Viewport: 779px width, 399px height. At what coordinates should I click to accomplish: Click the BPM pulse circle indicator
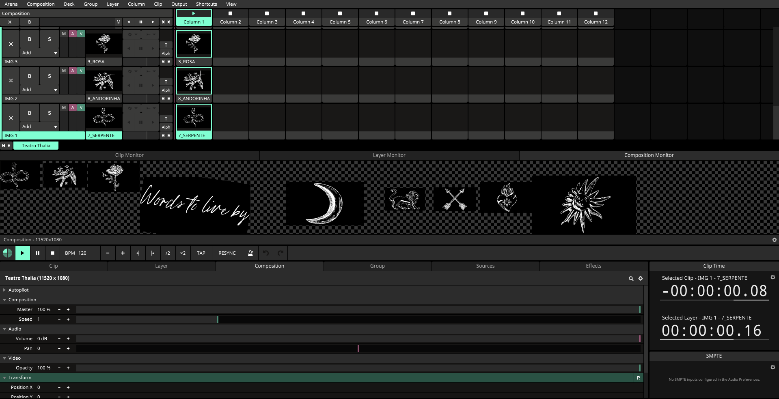(7, 253)
